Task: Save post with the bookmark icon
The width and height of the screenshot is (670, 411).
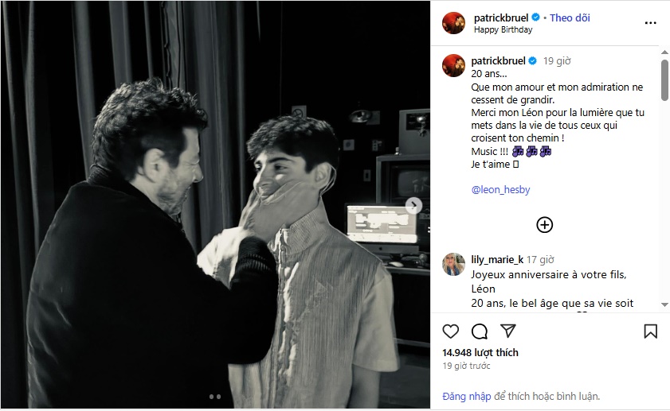Action: (x=650, y=331)
